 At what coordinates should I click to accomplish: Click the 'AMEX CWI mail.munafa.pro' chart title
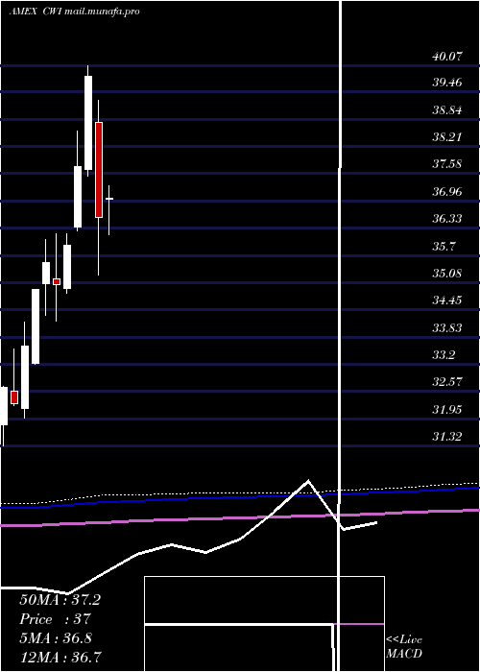coord(74,12)
